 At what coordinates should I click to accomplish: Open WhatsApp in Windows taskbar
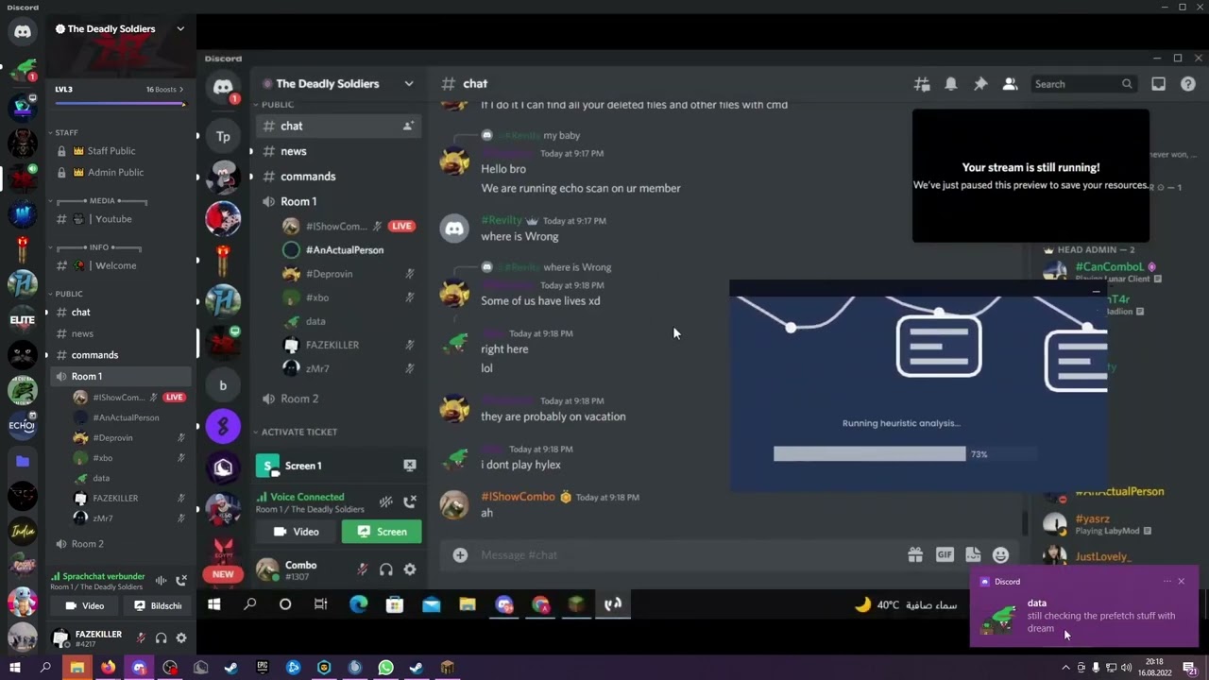[x=385, y=668]
